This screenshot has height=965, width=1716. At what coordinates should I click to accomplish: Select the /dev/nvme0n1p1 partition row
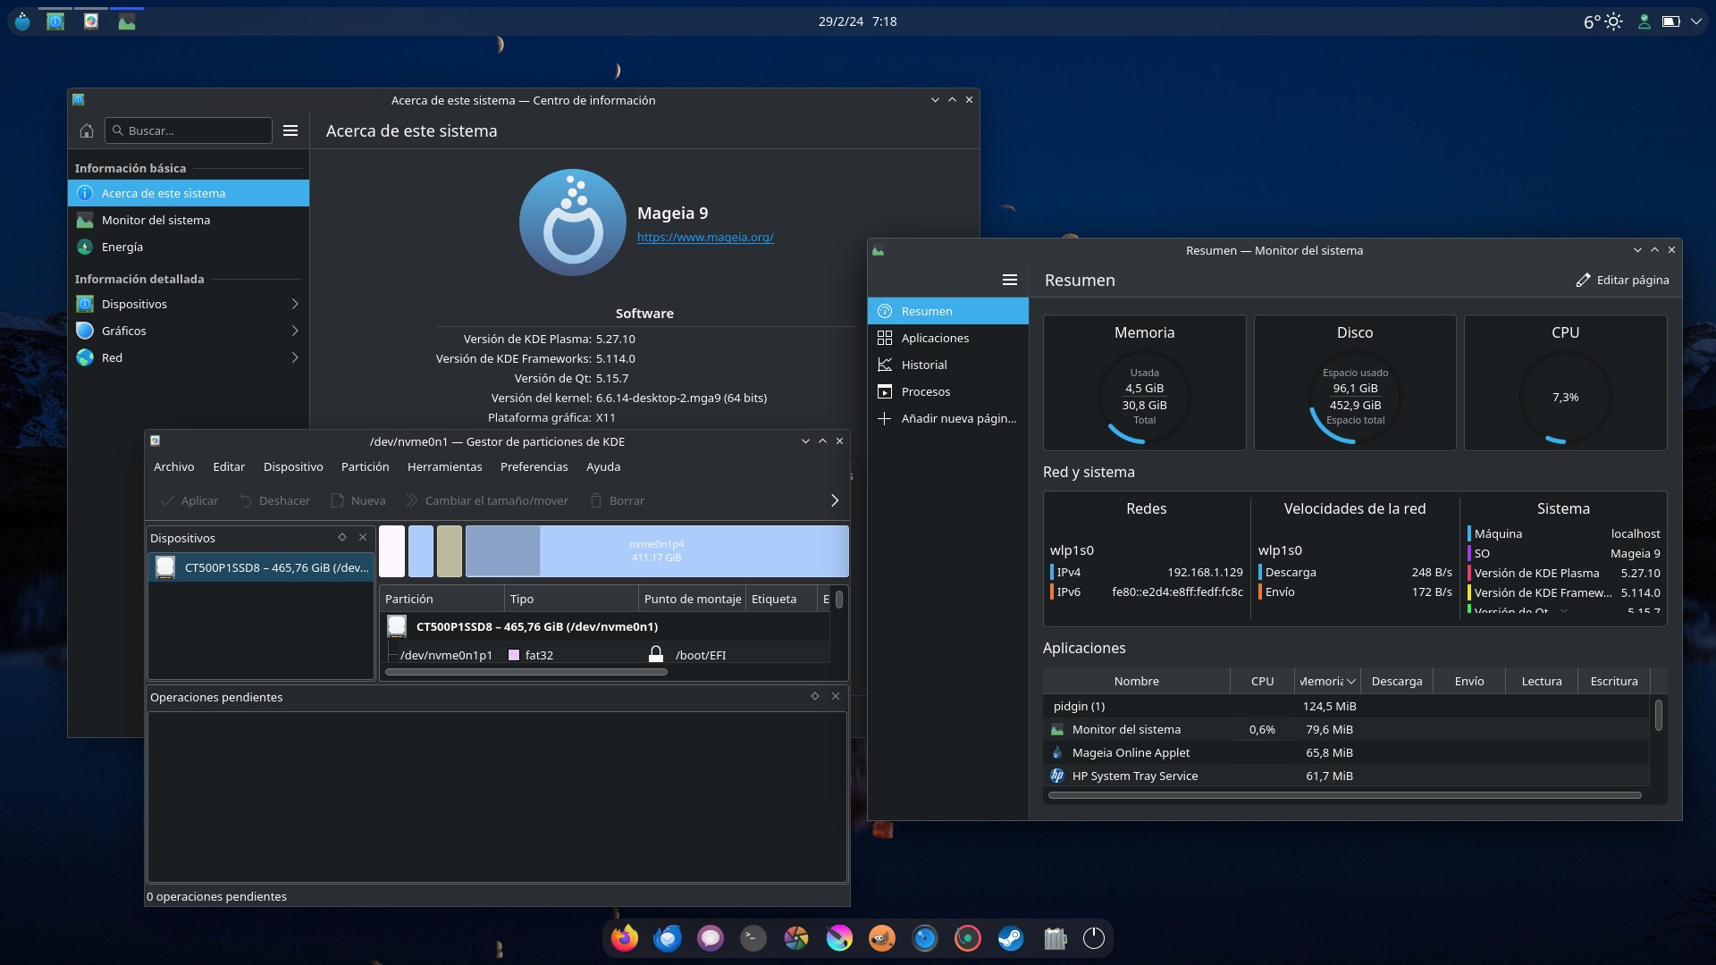tap(606, 655)
